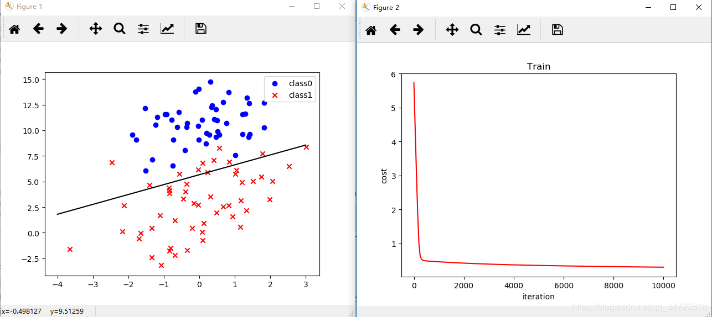Save Figure 2 with the floppy icon
Image resolution: width=712 pixels, height=317 pixels.
coord(558,30)
